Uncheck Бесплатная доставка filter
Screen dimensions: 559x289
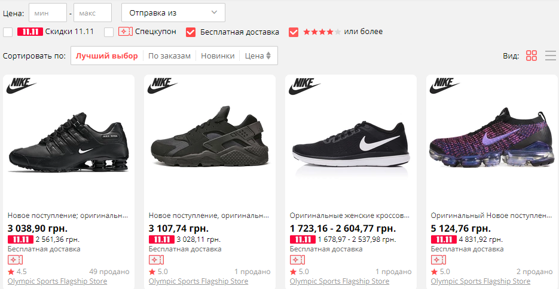191,32
